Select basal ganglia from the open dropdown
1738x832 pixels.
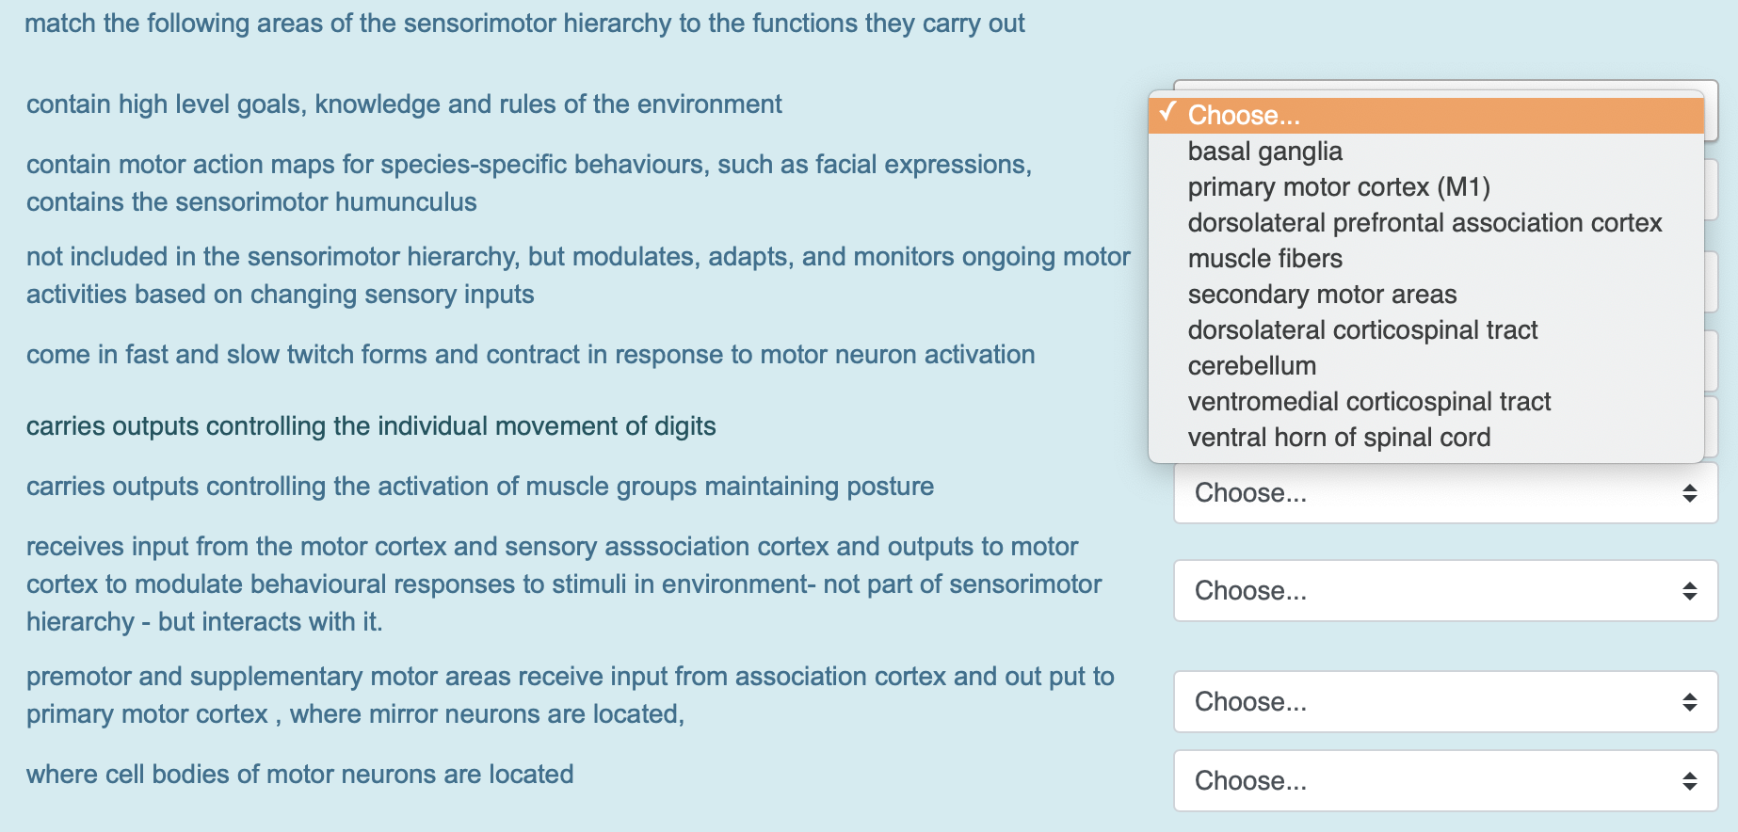1265,151
